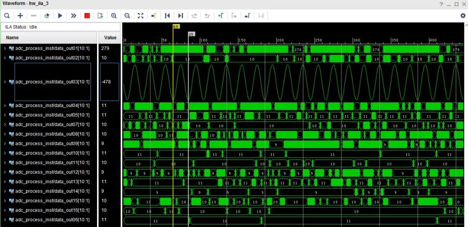Zoom out on the waveform
The width and height of the screenshot is (468, 227).
point(127,16)
